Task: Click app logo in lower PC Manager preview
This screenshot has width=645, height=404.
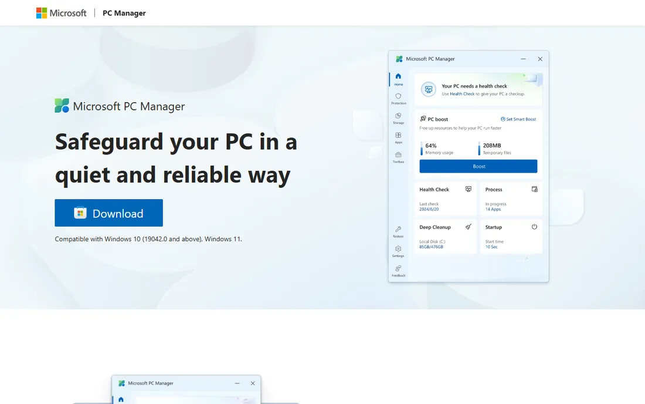Action: point(121,383)
